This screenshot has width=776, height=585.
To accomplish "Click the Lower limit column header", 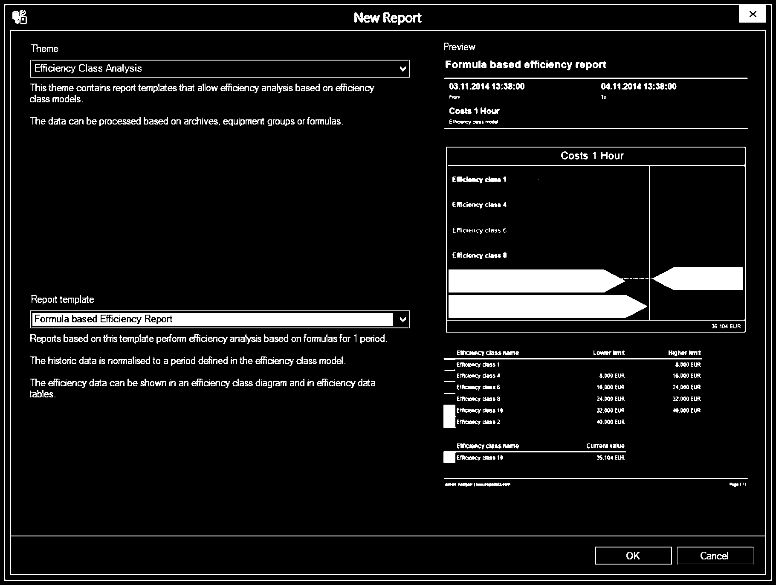I will [x=609, y=353].
